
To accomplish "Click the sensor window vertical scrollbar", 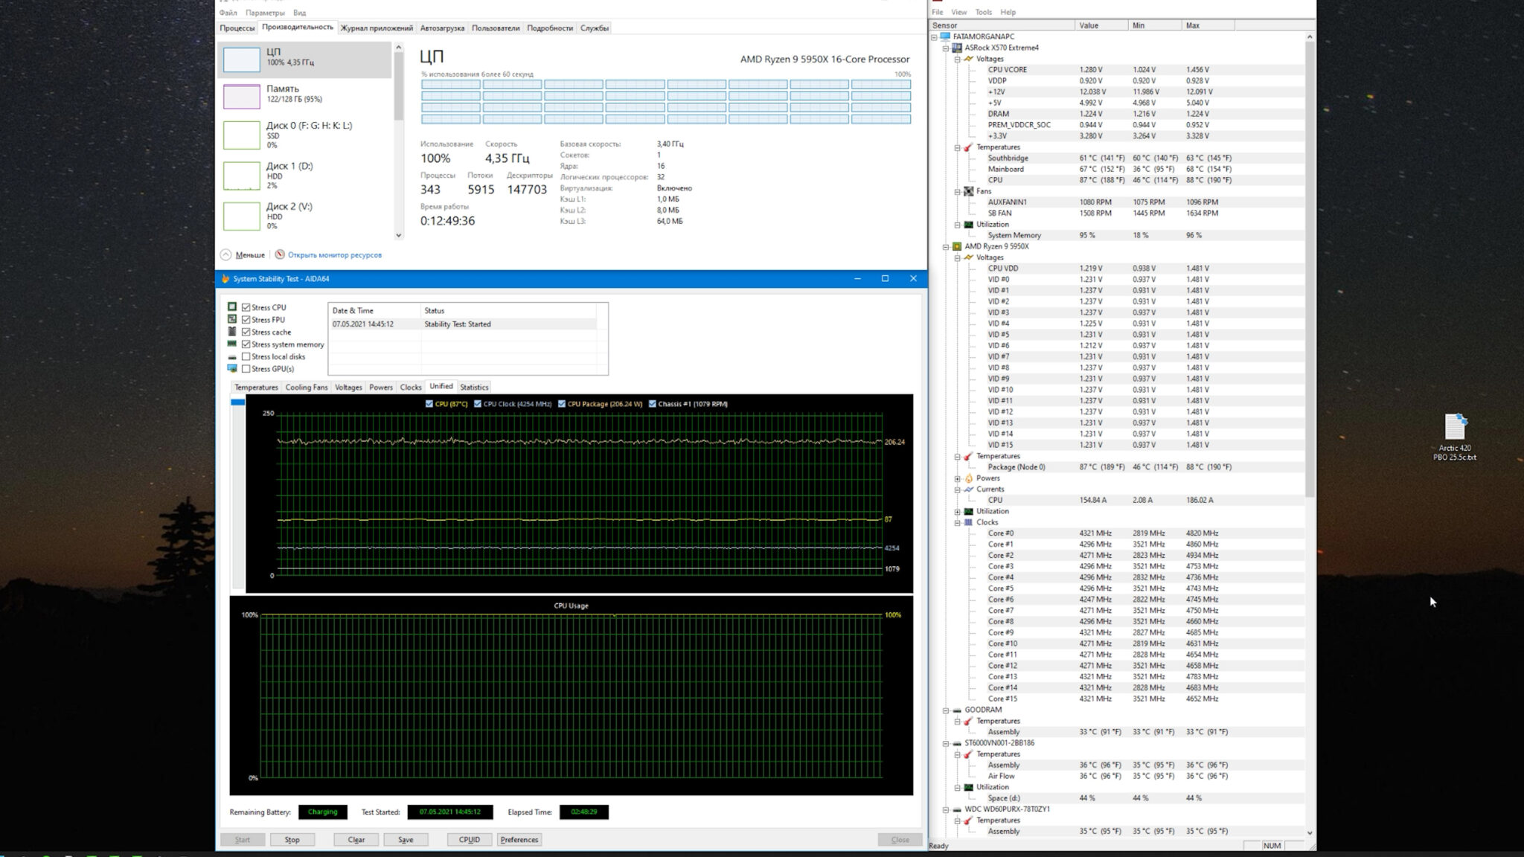I will point(1310,268).
